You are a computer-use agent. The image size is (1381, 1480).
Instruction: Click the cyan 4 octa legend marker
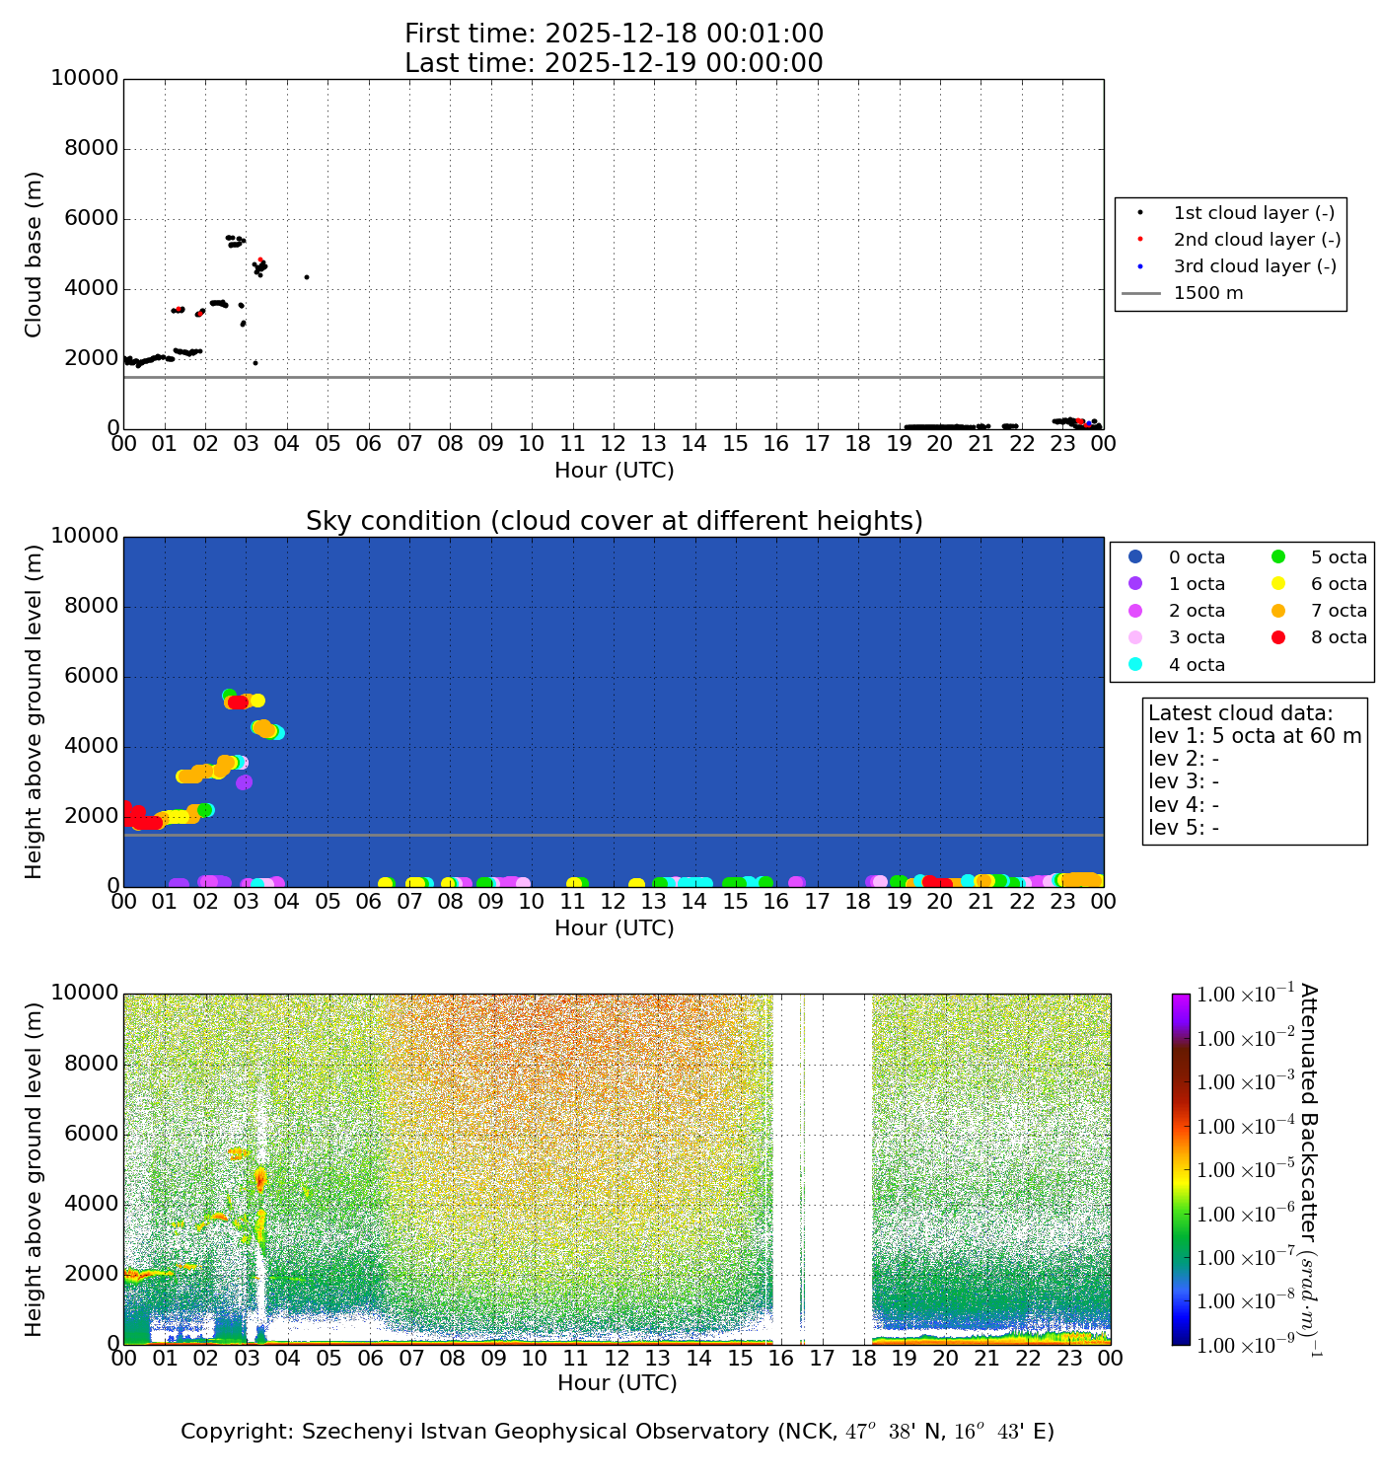(1135, 664)
